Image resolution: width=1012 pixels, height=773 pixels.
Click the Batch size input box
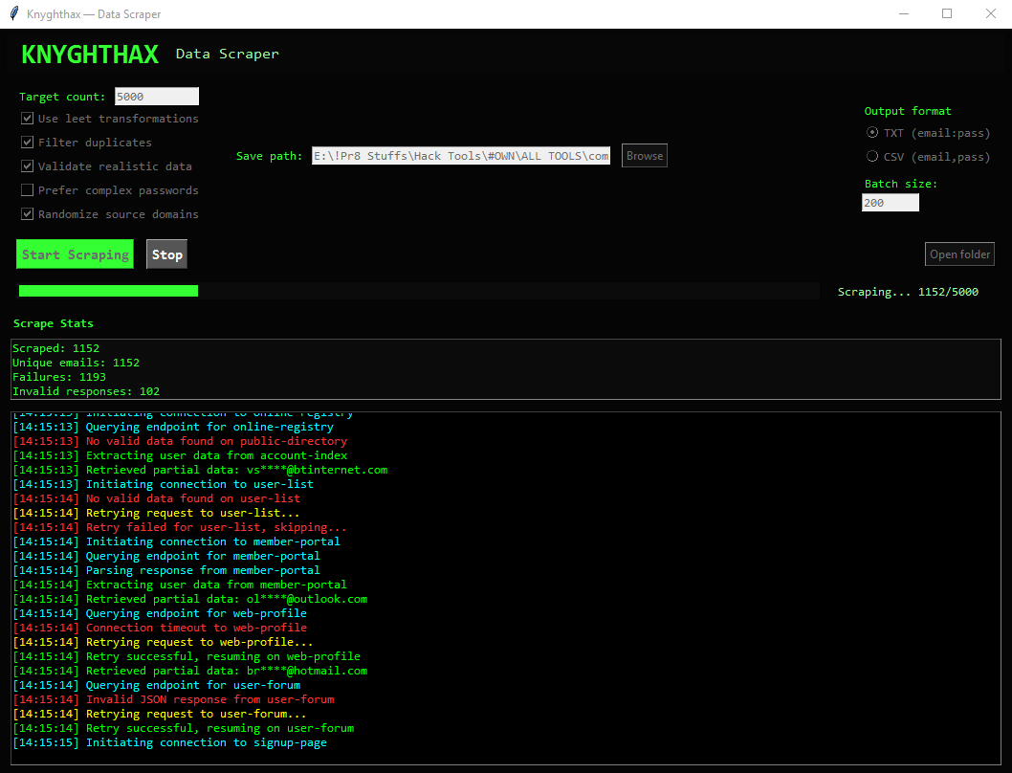[x=890, y=203]
